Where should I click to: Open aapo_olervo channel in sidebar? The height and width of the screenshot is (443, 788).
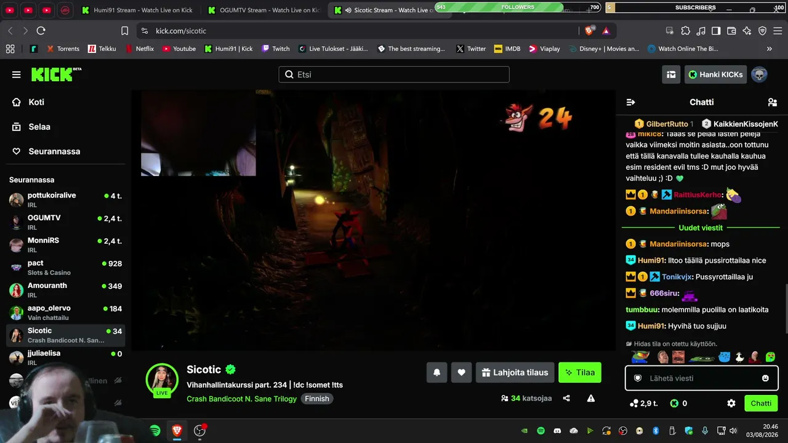[65, 313]
